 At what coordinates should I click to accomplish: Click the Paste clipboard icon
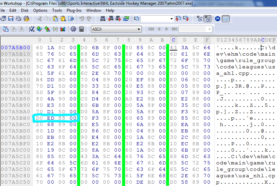(x=55, y=19)
